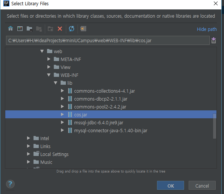Viewport: 224px width, 194px height.
Task: Select mysql-connector-java-5.1.40-bin.jar
Action: (111, 130)
